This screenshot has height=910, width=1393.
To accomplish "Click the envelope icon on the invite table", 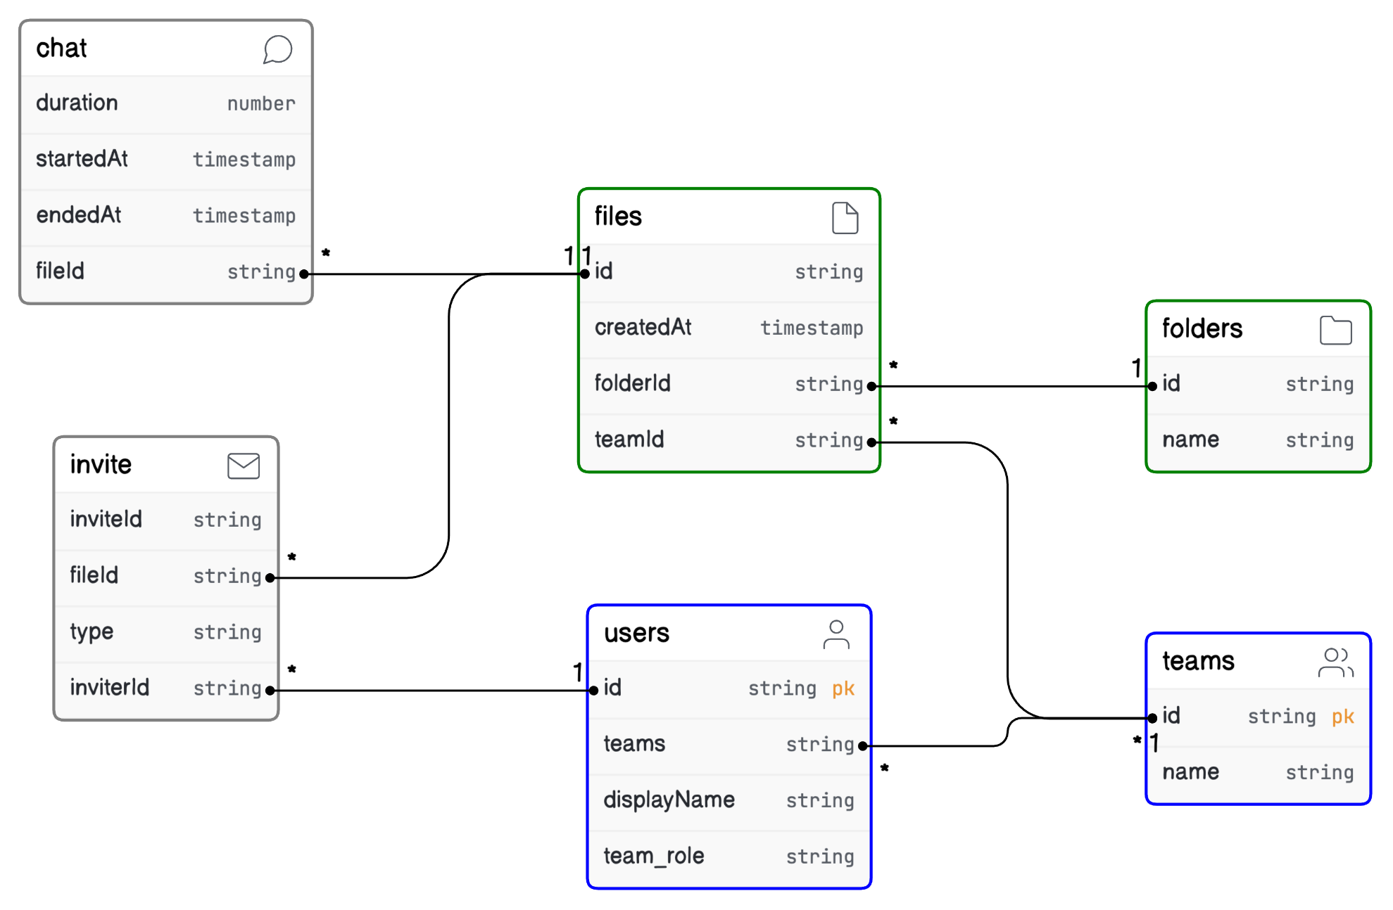I will coord(243,465).
